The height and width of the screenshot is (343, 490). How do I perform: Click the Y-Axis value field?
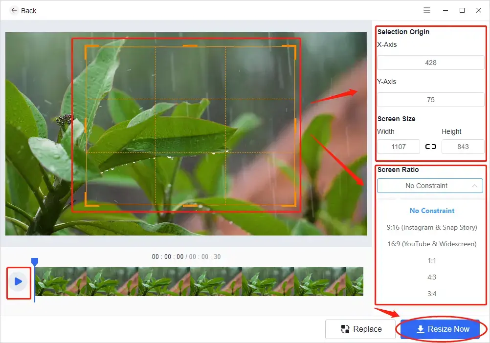430,99
